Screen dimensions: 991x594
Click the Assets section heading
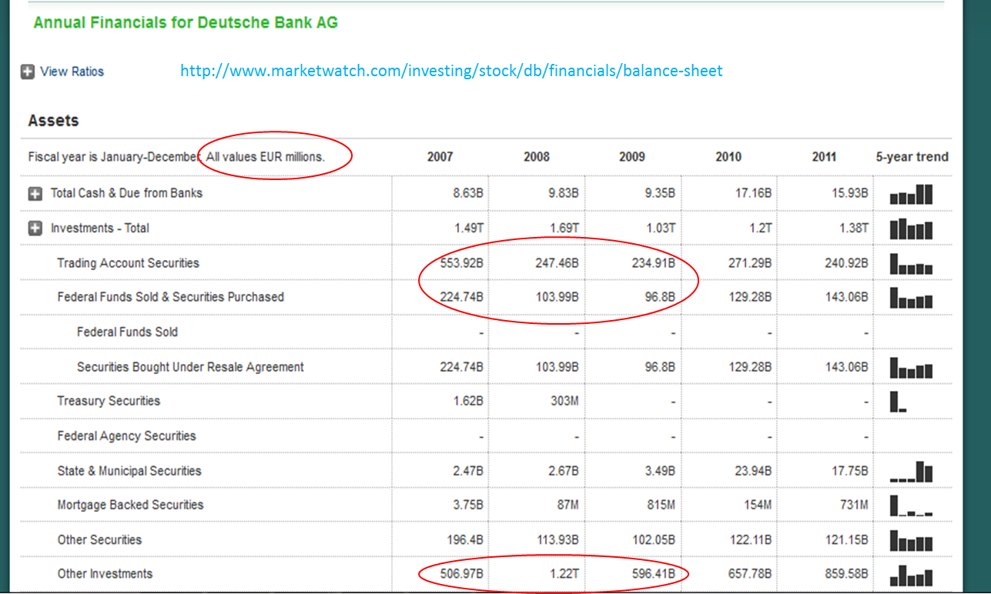[x=53, y=121]
